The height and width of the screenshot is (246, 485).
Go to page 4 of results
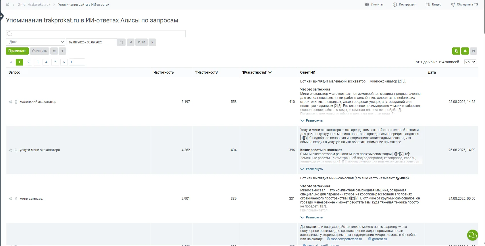pos(46,62)
